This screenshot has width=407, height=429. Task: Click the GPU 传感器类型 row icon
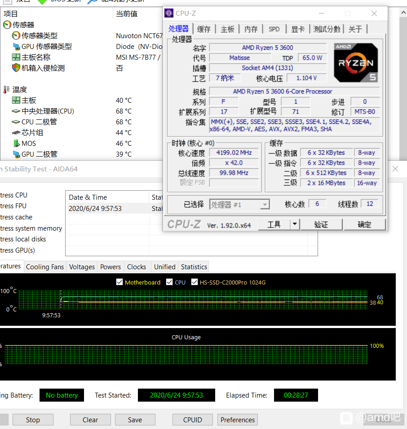(16, 47)
